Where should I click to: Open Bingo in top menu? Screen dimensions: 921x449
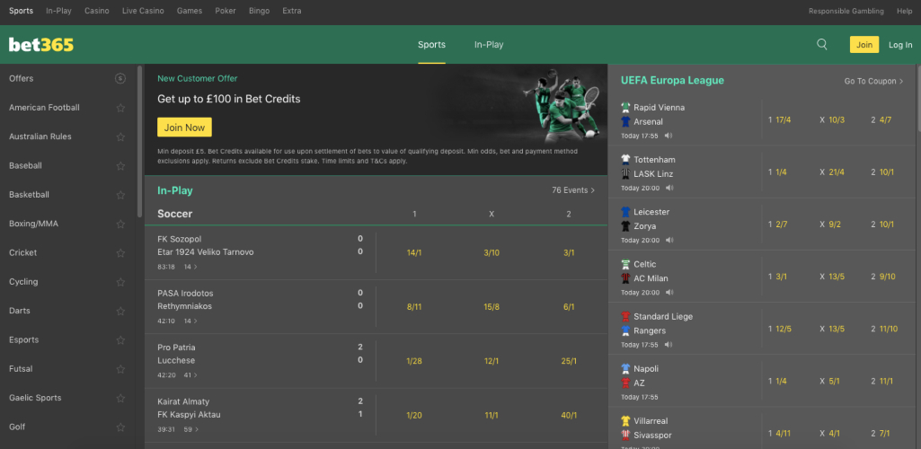tap(259, 11)
